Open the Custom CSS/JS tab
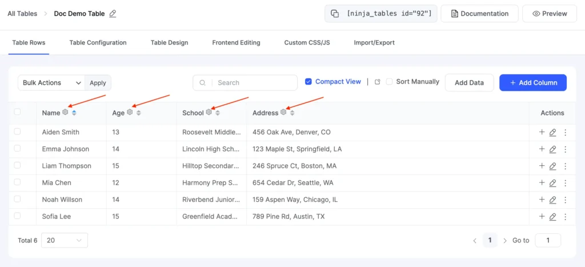Viewport: 585px width, 267px height. (x=307, y=42)
